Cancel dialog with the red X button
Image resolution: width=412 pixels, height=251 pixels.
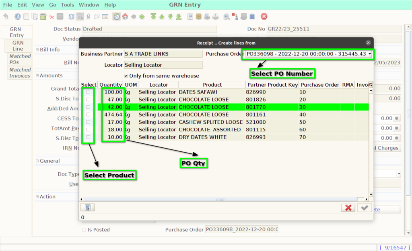[x=348, y=208]
